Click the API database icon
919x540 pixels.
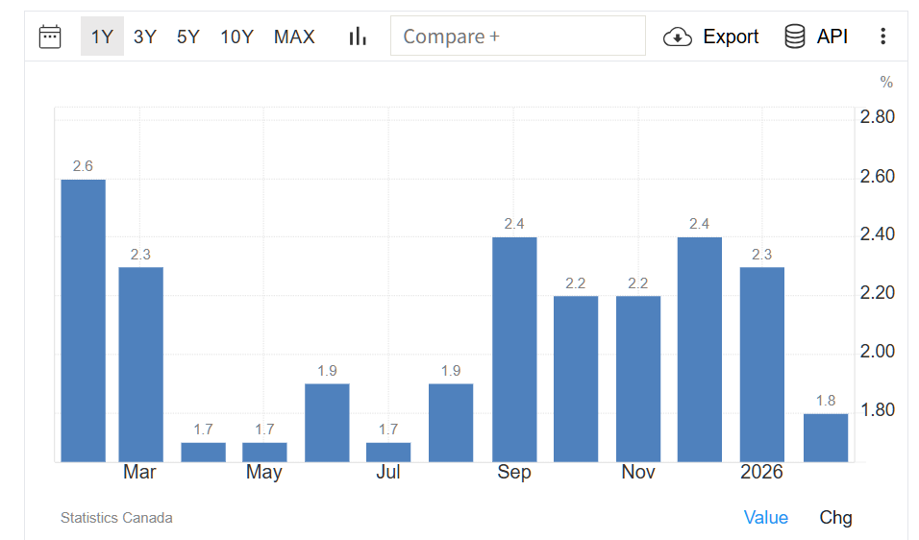pyautogui.click(x=795, y=37)
